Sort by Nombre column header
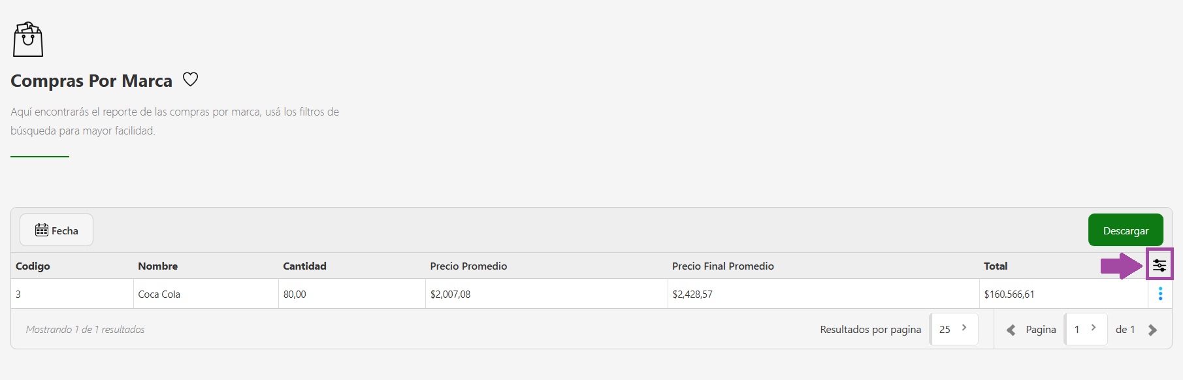The height and width of the screenshot is (380, 1183). pos(157,266)
